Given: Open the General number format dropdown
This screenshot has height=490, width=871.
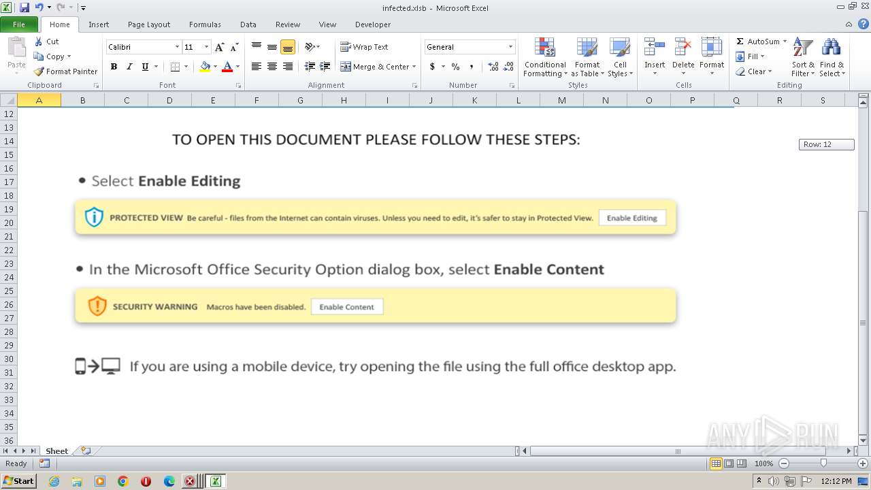Looking at the screenshot, I should [x=510, y=47].
